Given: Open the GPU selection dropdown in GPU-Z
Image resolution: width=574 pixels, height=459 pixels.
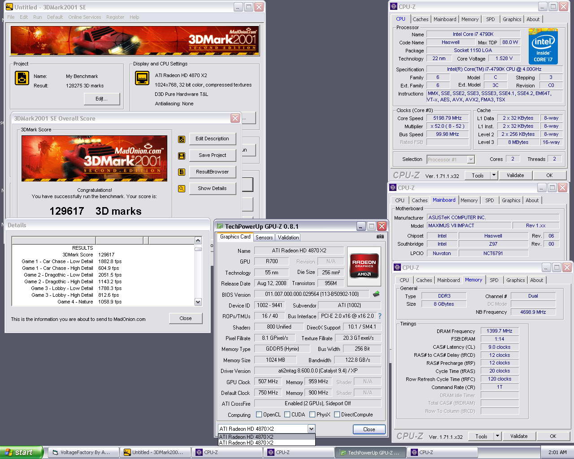Looking at the screenshot, I should point(311,429).
